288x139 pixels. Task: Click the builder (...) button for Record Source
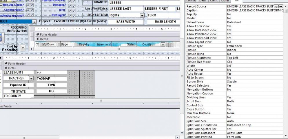pos(280,6)
